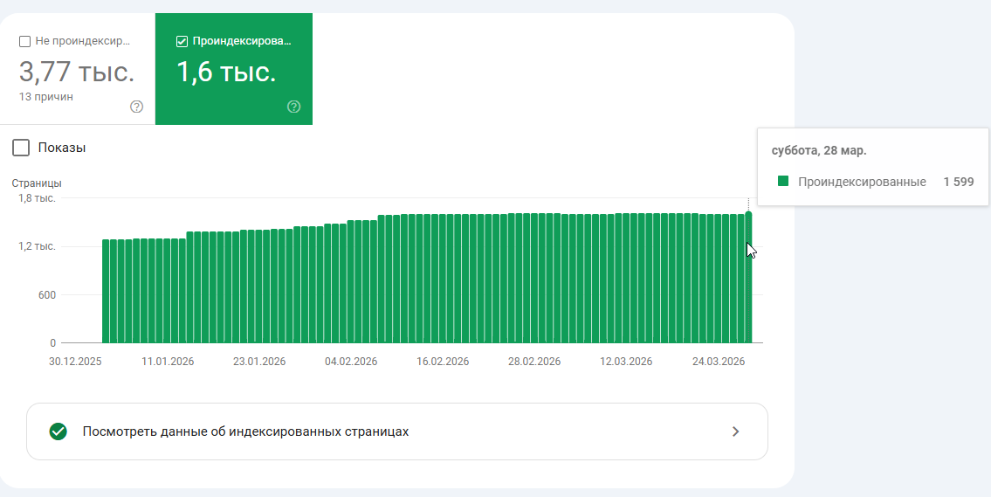Enable the Не проиндексированные checkbox
This screenshot has height=497, width=991.
[24, 42]
